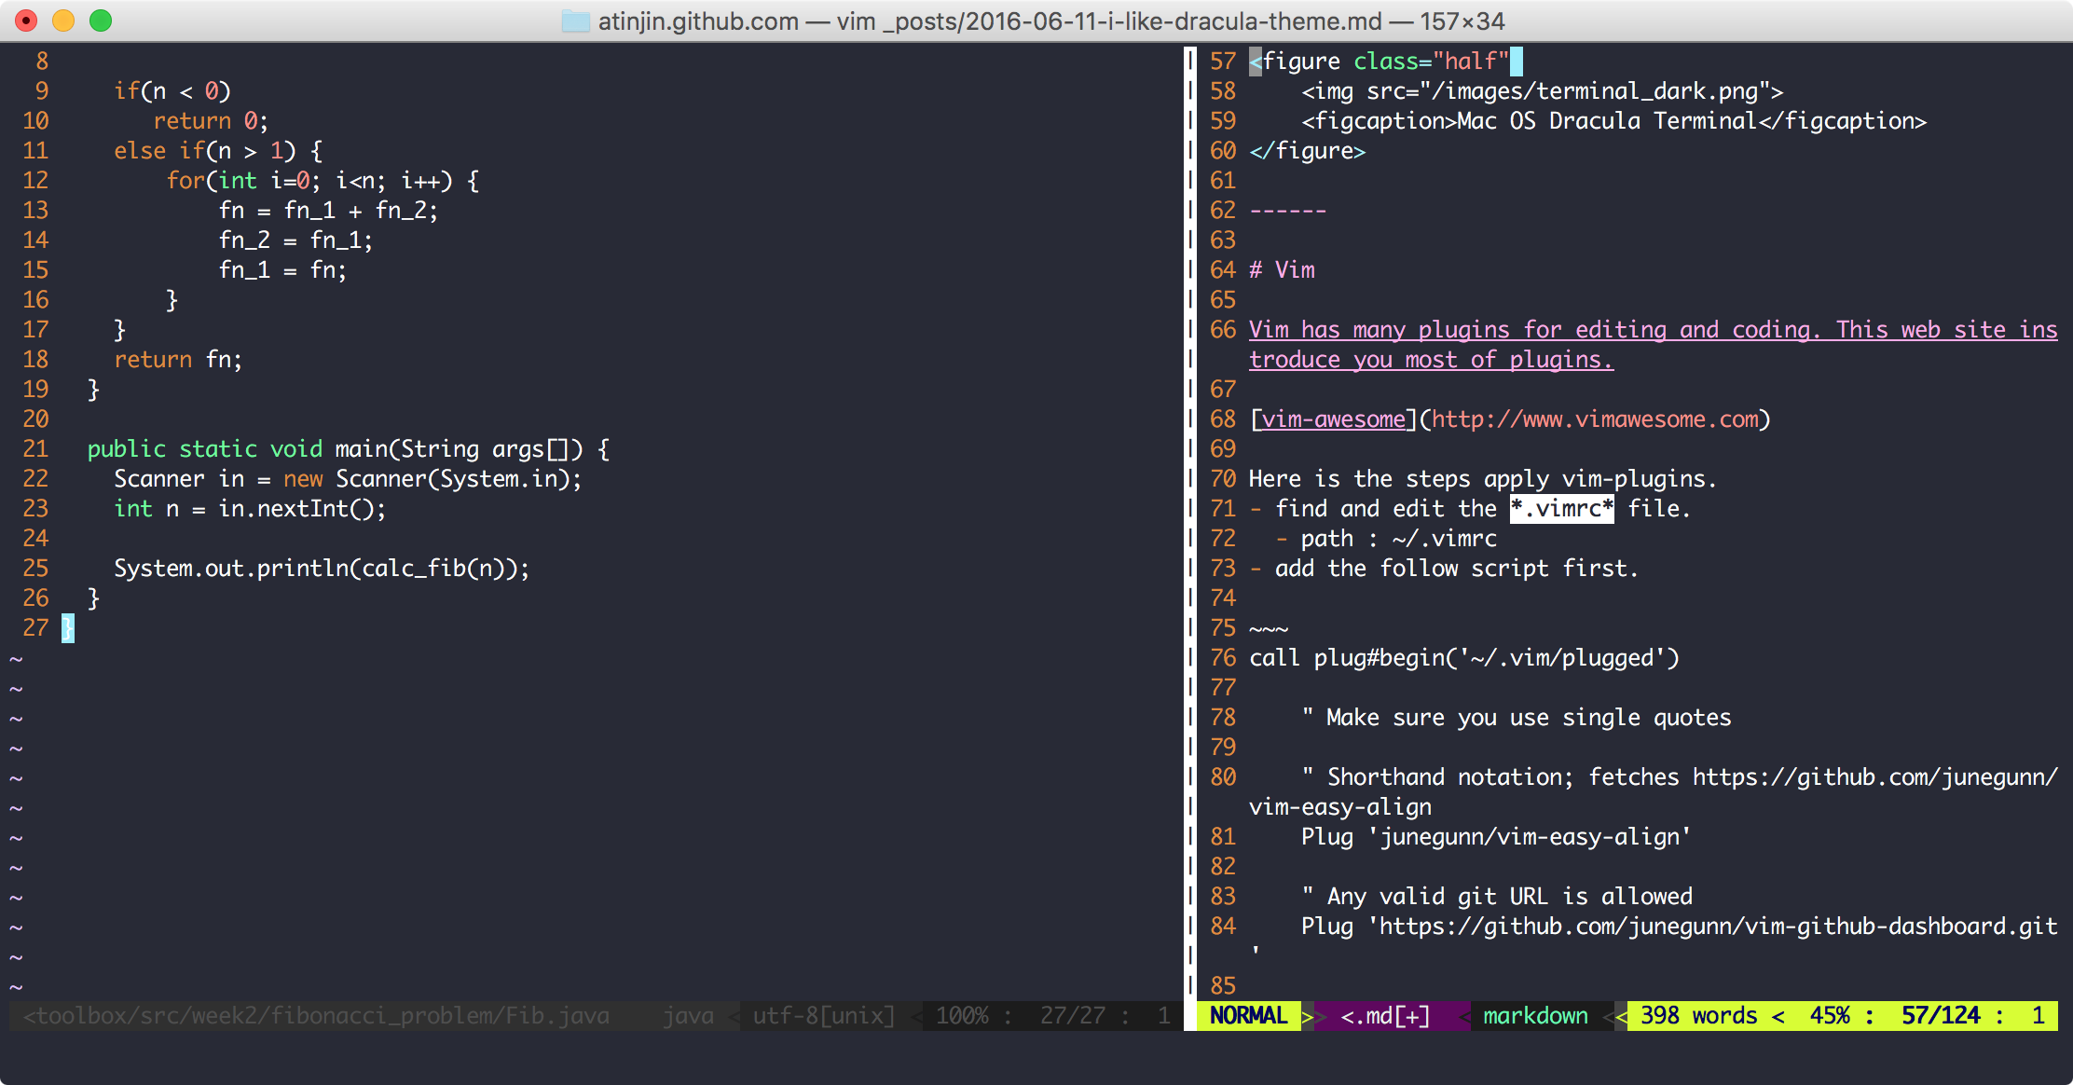Click the '45%' scroll percentage in the status line
Screen dimensions: 2073x1085
click(1830, 1015)
